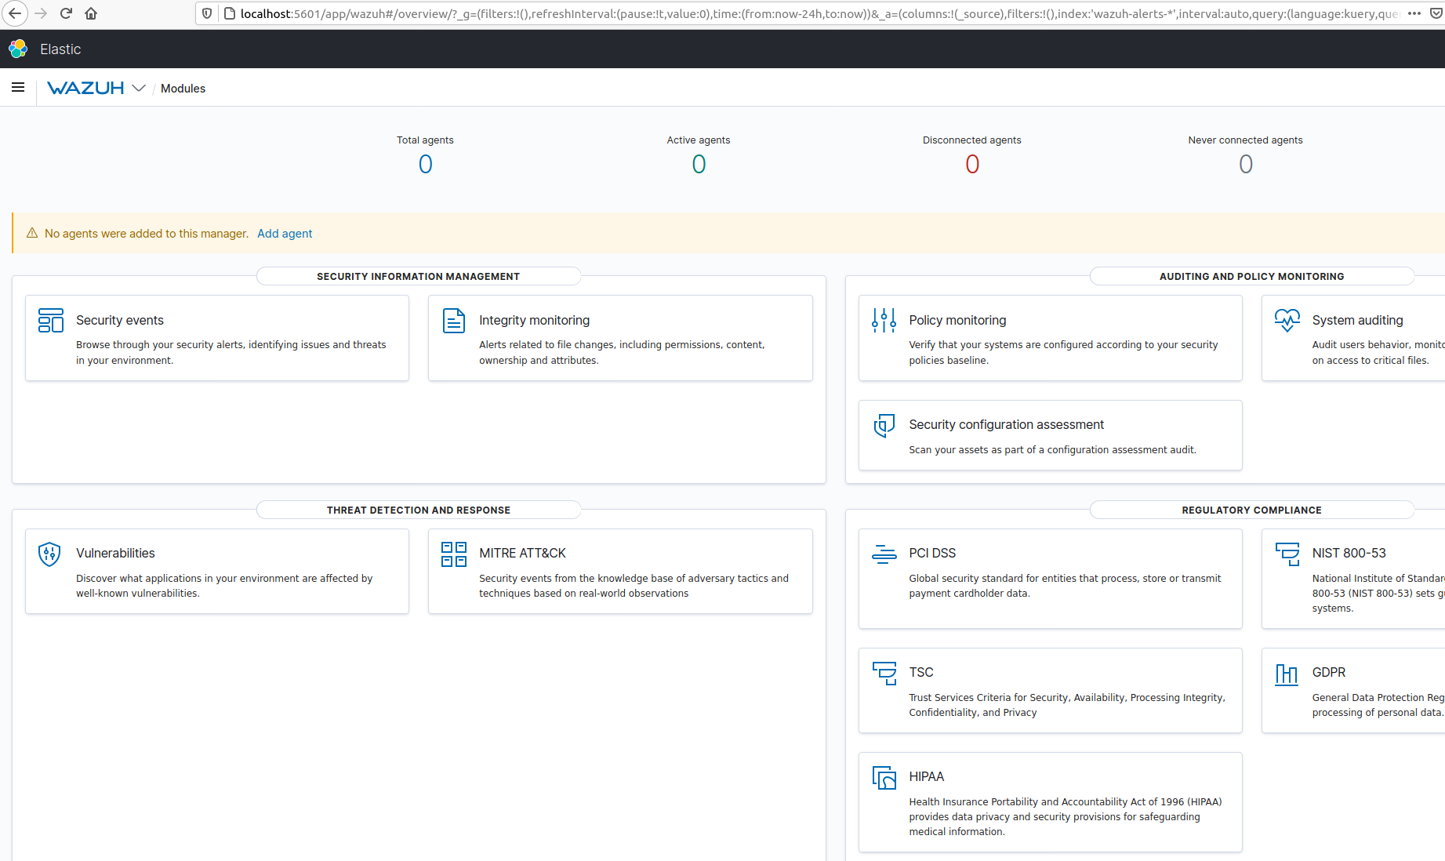
Task: Open Security configuration assessment module
Action: [1050, 435]
